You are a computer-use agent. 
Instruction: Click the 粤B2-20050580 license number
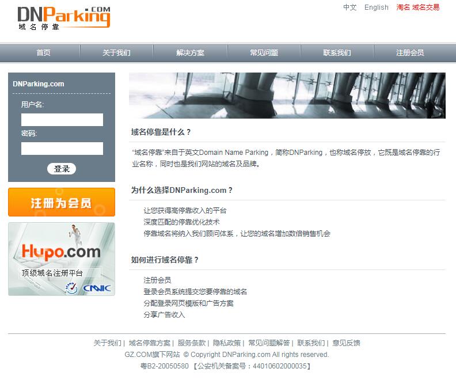[x=164, y=366]
